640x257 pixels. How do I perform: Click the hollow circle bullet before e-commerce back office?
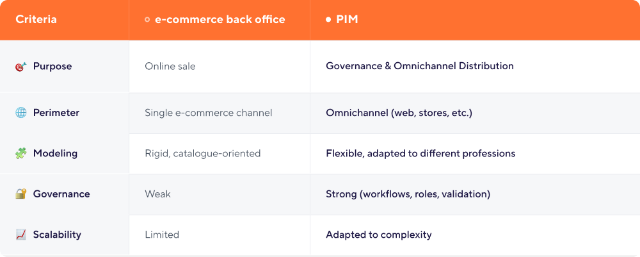[x=147, y=20]
